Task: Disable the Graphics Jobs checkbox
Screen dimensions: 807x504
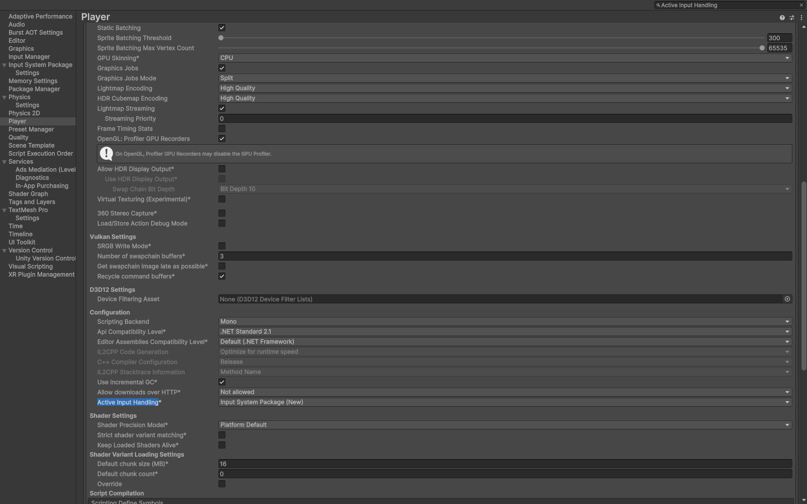Action: pyautogui.click(x=222, y=68)
